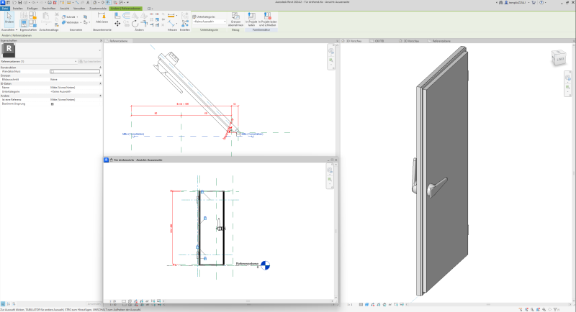The image size is (576, 312).
Task: Open the Datei menu tab
Action: [x=5, y=8]
